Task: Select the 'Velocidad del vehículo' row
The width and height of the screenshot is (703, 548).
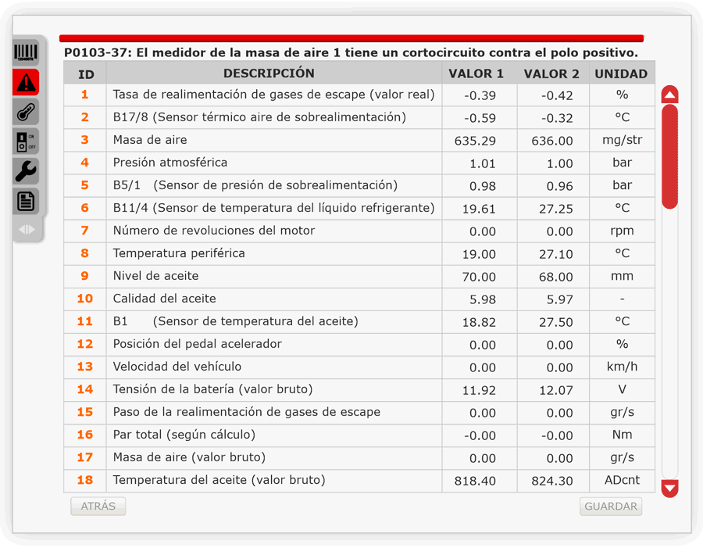Action: [359, 367]
